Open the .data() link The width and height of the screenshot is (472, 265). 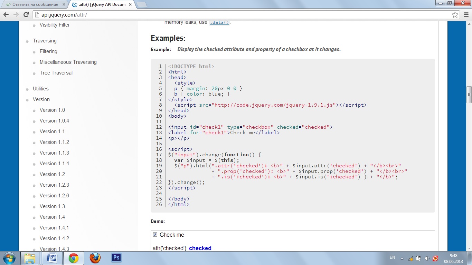219,22
